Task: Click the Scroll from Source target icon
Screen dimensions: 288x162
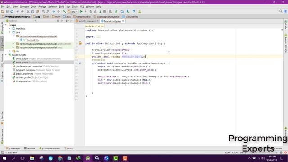Action: [x=58, y=21]
